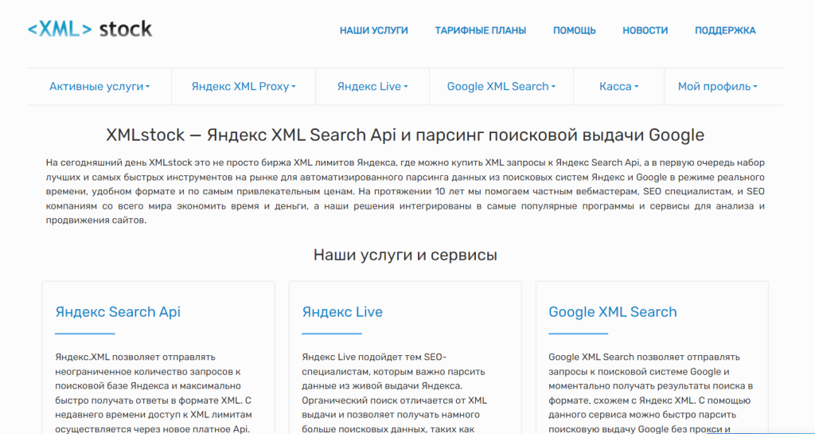Open the Касса dropdown
The height and width of the screenshot is (434, 815).
[618, 87]
